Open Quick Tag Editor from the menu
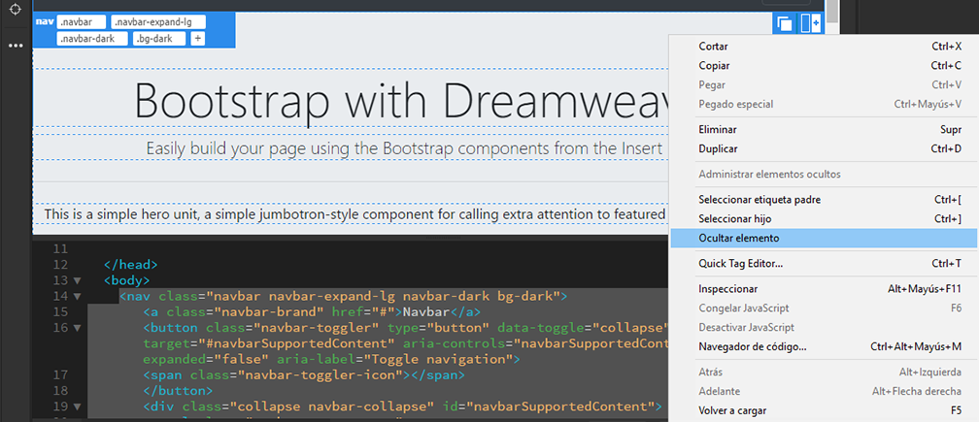This screenshot has width=979, height=422. tap(740, 263)
